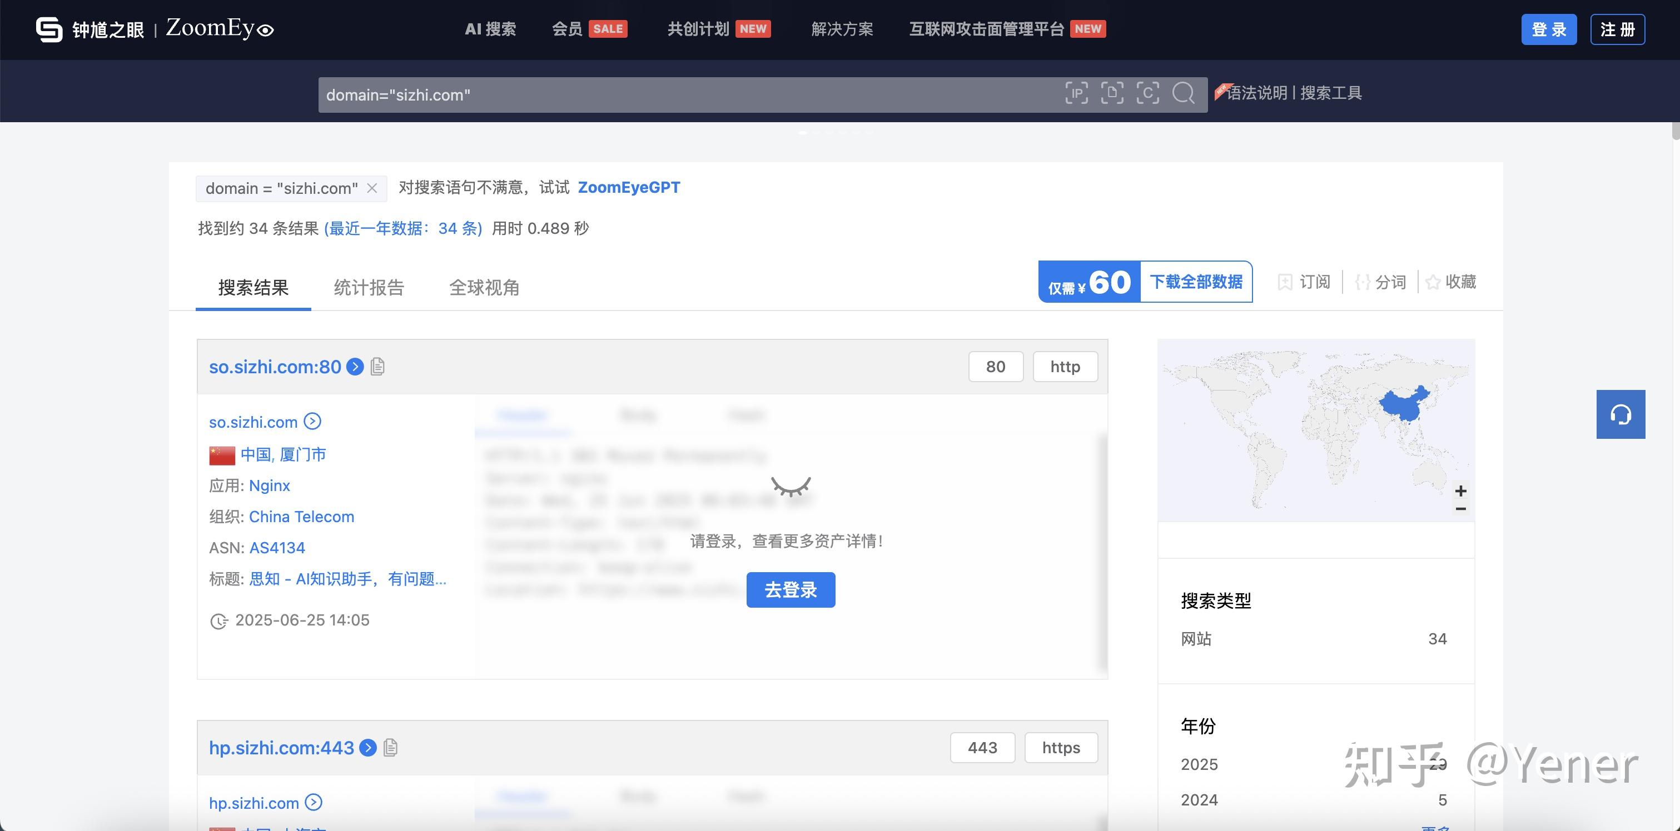Screen dimensions: 1680x831
Task: Select the IP batch search icon in search bar
Action: [1077, 93]
